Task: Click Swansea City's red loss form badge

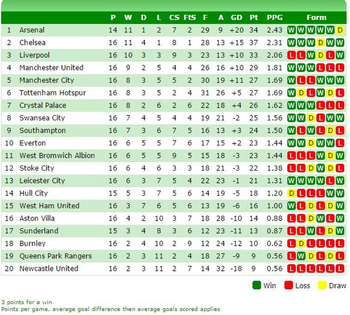Action: 321,118
